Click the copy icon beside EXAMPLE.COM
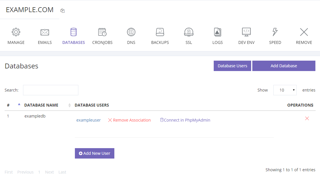The width and height of the screenshot is (320, 175). pos(63,11)
